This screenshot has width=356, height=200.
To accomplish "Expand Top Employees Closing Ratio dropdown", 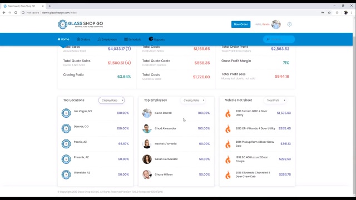I will pos(193,100).
